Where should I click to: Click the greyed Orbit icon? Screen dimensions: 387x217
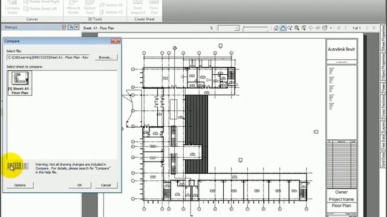[x=311, y=28]
